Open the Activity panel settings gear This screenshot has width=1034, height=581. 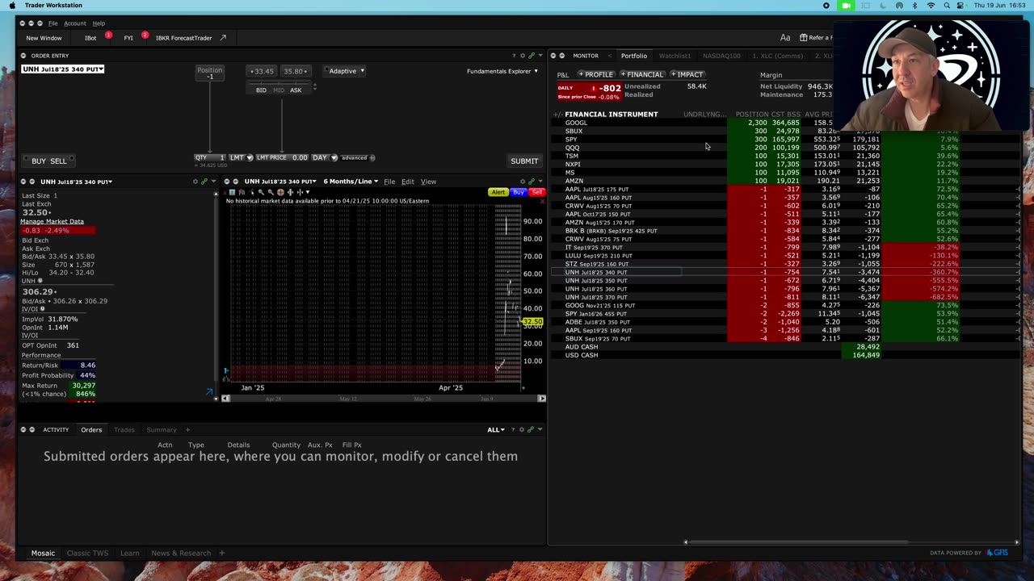[x=522, y=430]
